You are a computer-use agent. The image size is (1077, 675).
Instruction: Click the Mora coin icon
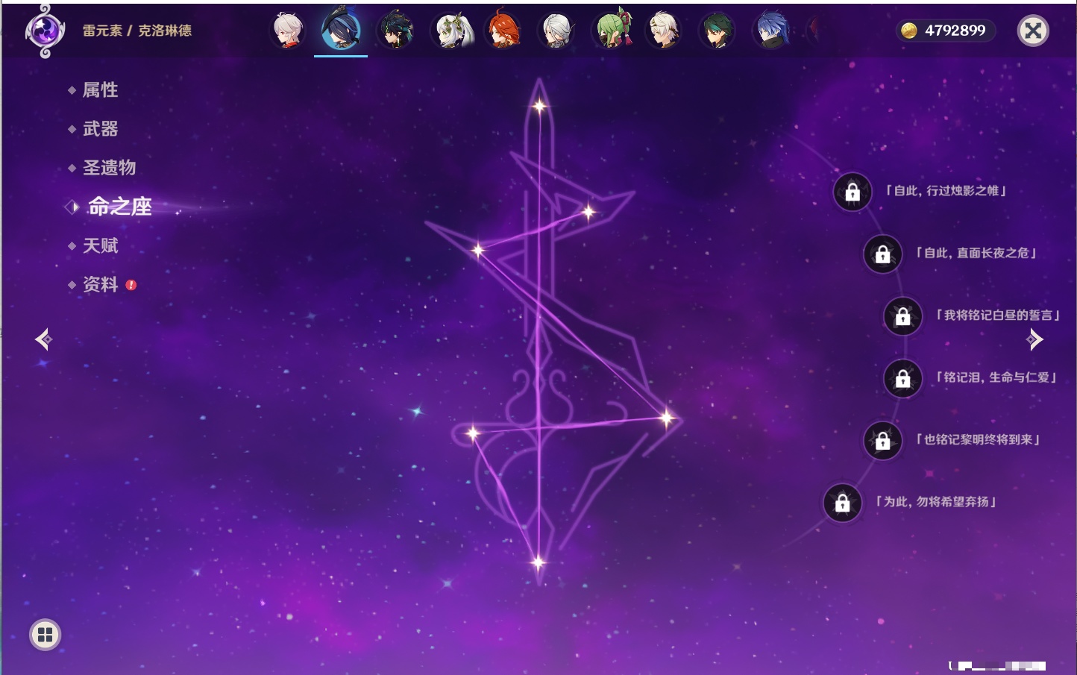[909, 31]
